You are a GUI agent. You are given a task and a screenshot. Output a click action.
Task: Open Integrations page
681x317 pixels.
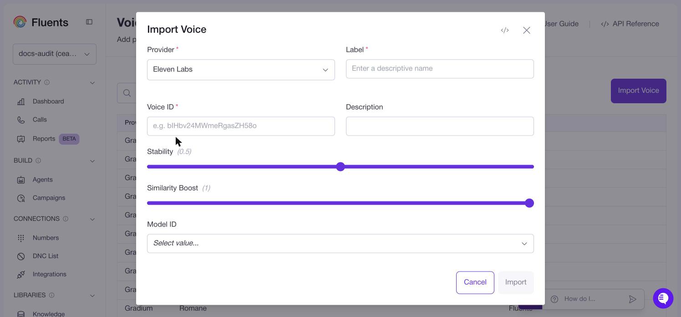tap(50, 274)
